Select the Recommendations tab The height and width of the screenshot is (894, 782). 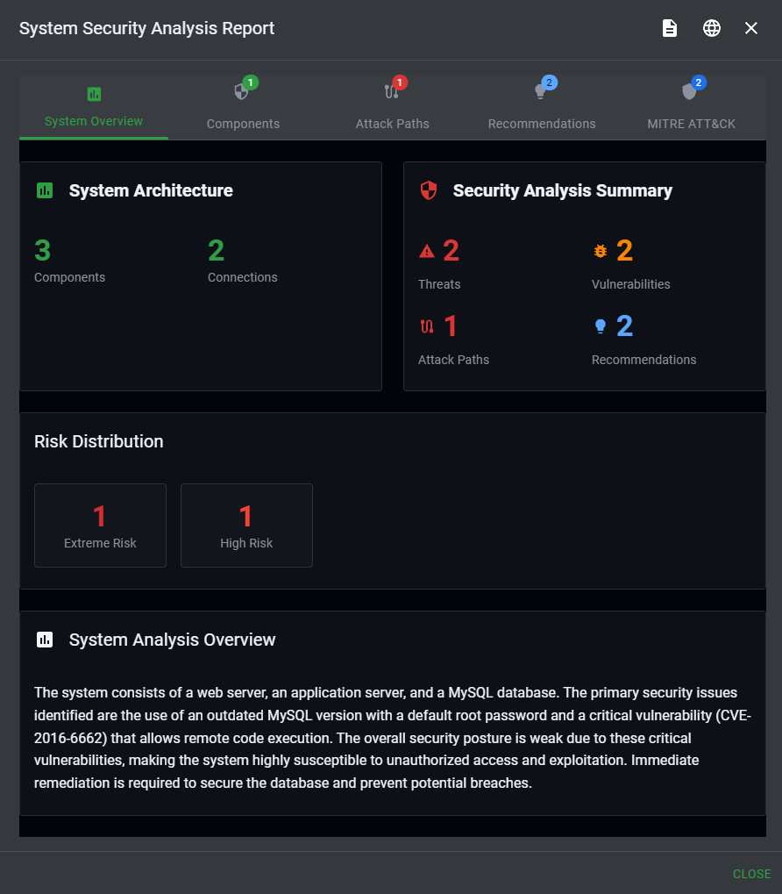tap(542, 107)
